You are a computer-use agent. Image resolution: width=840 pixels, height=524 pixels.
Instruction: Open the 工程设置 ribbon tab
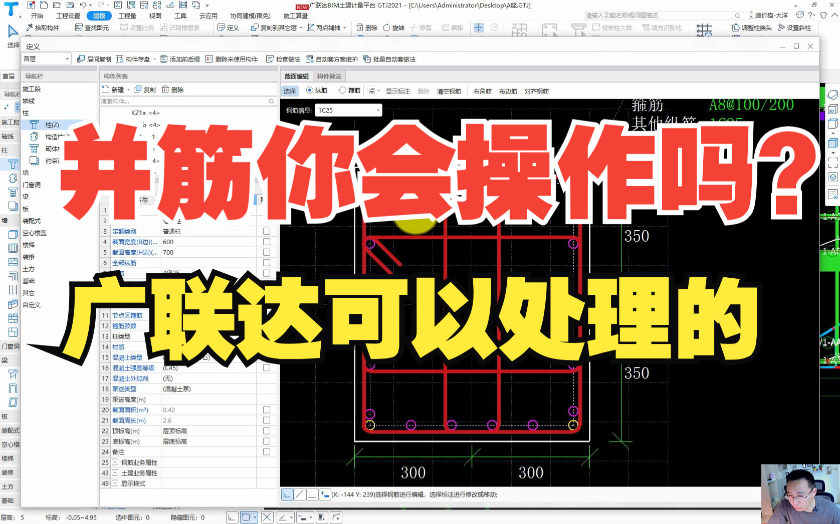[68, 16]
